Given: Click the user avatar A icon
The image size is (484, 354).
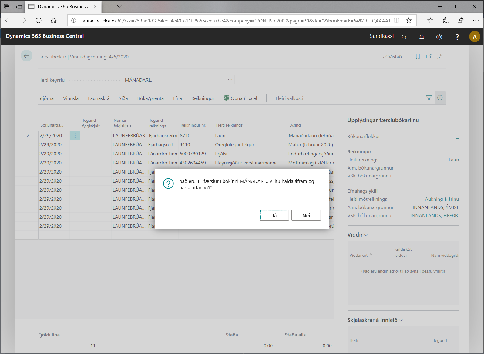Looking at the screenshot, I should tap(474, 37).
